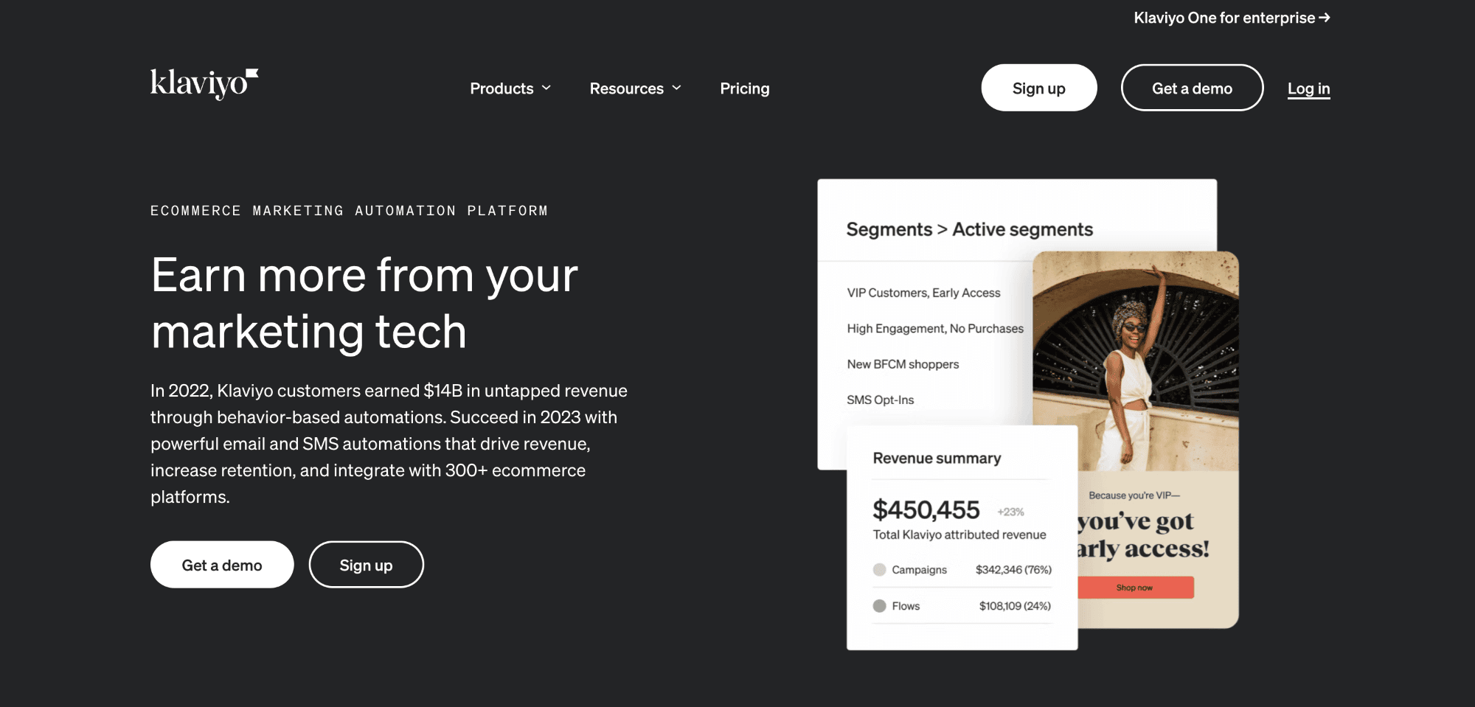
Task: Select High Engagement, No Purchases segment
Action: (x=935, y=329)
